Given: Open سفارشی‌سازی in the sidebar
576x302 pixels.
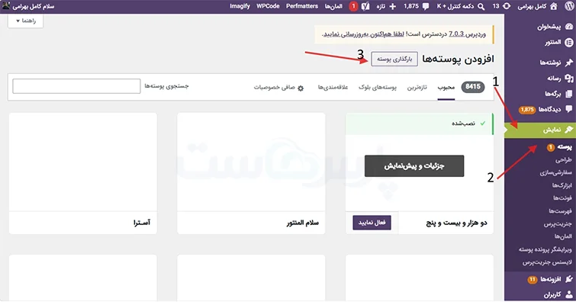Looking at the screenshot, I should pyautogui.click(x=556, y=172).
